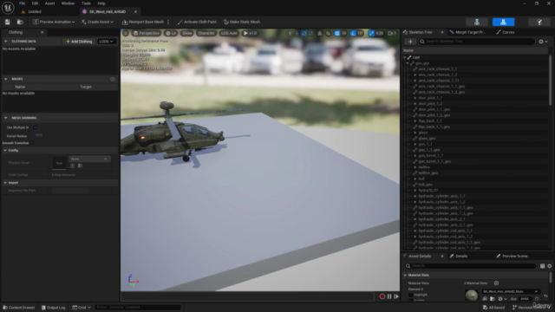Click the console command input field
Screen dimensions: 555x312
point(138,308)
